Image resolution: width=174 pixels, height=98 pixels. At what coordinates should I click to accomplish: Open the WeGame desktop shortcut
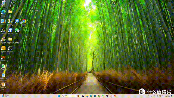pyautogui.click(x=4, y=30)
